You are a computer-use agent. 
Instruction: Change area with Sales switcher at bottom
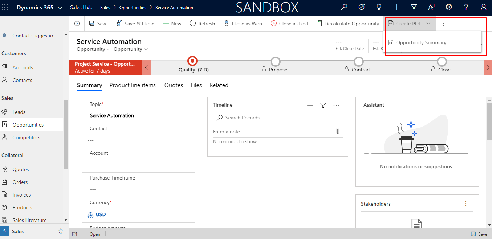pyautogui.click(x=34, y=231)
